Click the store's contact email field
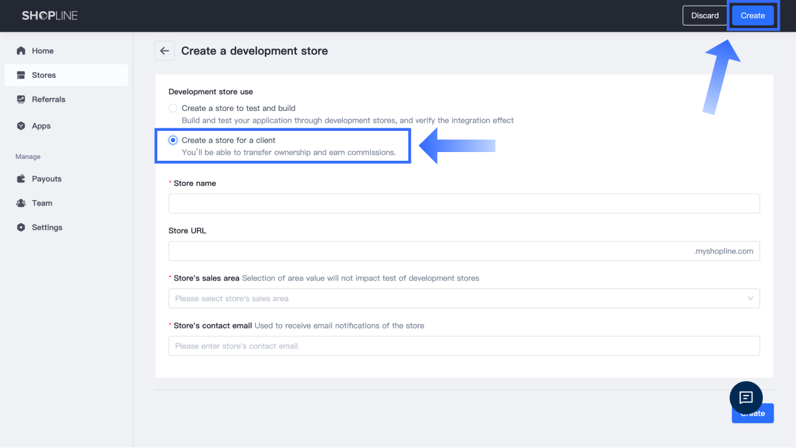796x448 pixels. click(x=464, y=346)
